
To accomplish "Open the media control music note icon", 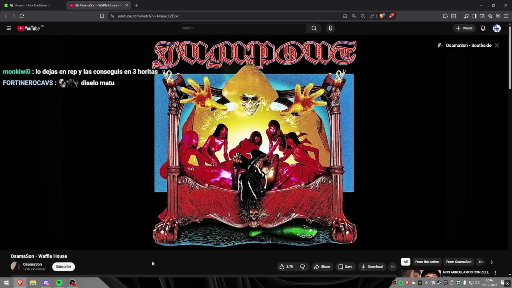I will coord(466,16).
